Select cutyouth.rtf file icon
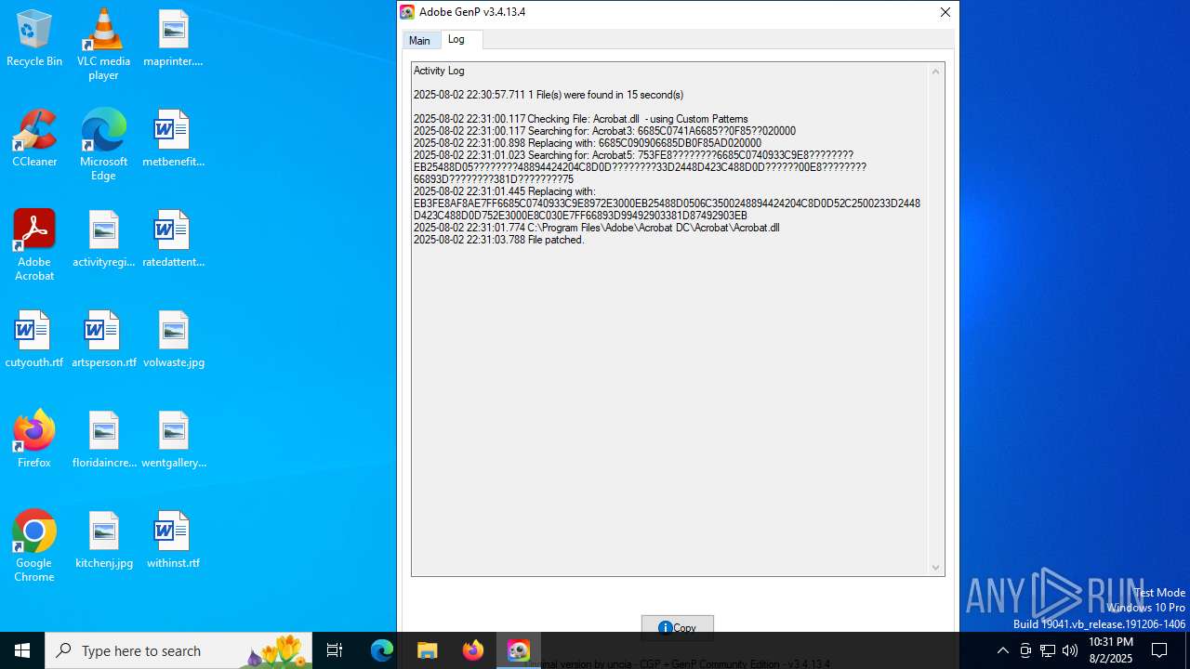Screen dimensions: 1190x669 pyautogui.click(x=34, y=339)
